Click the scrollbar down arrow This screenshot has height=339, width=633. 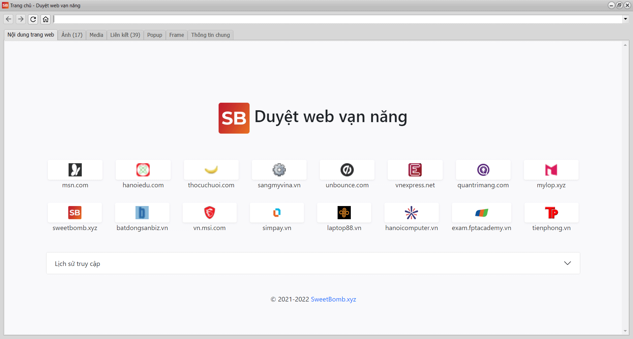pyautogui.click(x=625, y=331)
